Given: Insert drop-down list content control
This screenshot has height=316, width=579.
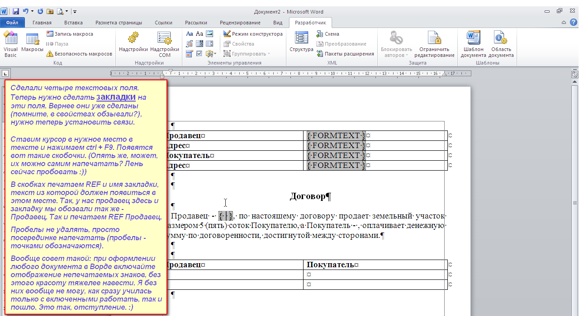Looking at the screenshot, I should (209, 44).
